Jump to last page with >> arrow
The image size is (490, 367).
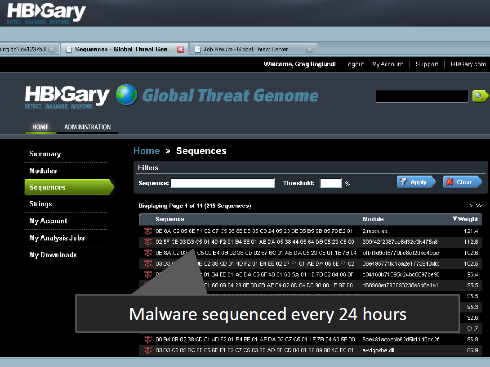click(479, 206)
